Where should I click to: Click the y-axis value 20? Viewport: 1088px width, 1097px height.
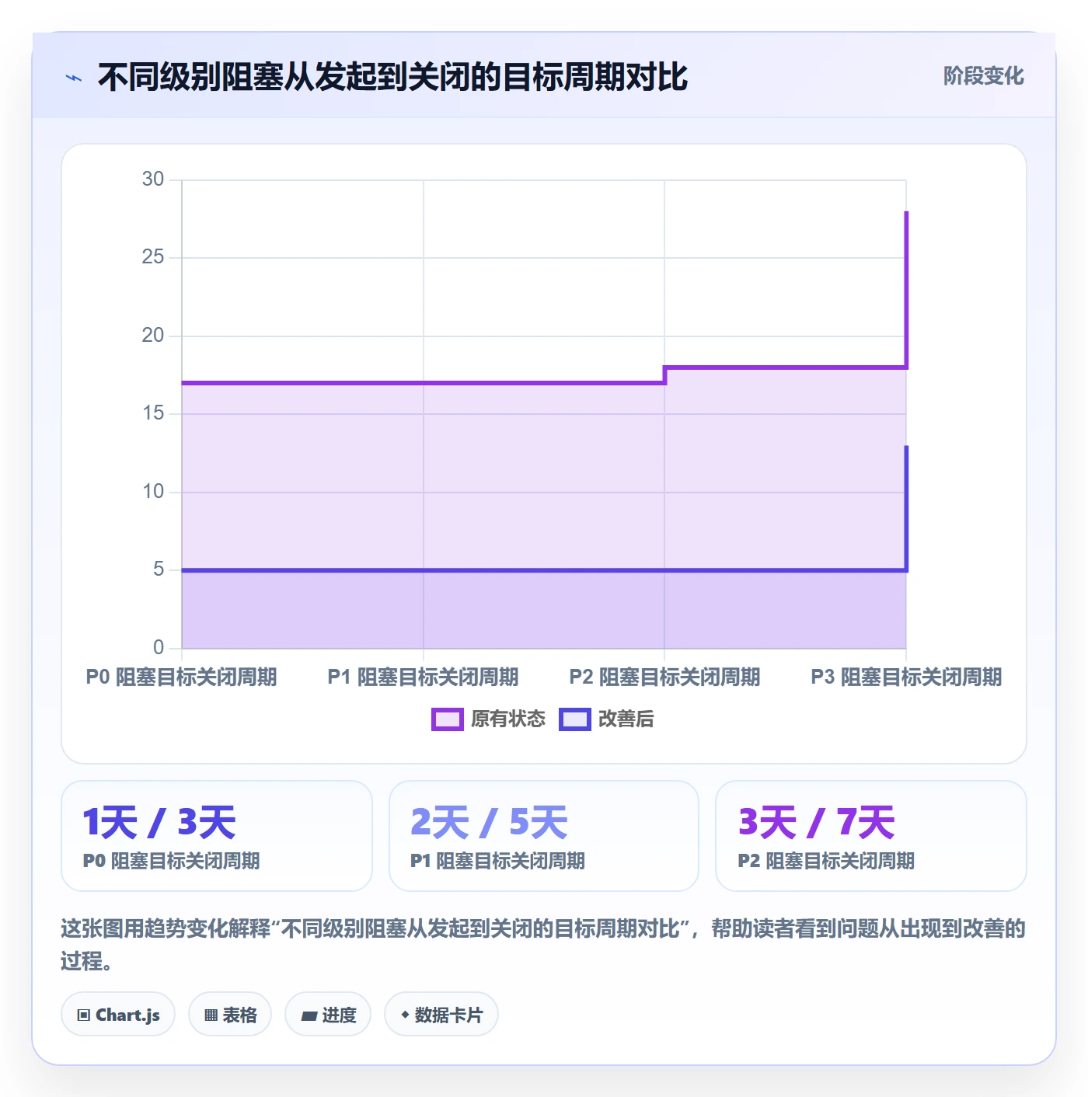point(153,336)
